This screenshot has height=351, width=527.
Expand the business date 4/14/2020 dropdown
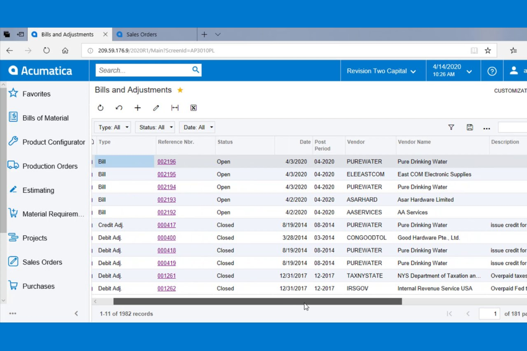point(452,70)
